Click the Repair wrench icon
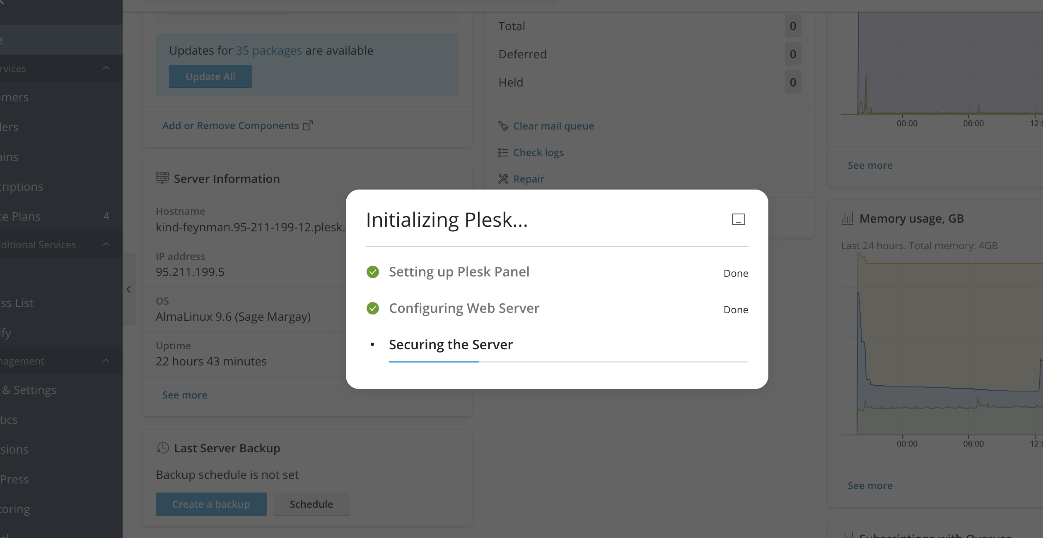 coord(503,179)
